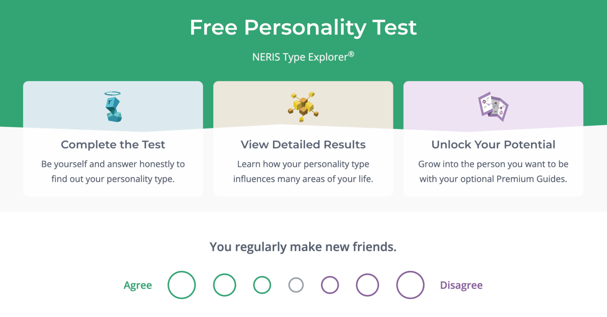Select the strongest Disagree circle

(411, 285)
